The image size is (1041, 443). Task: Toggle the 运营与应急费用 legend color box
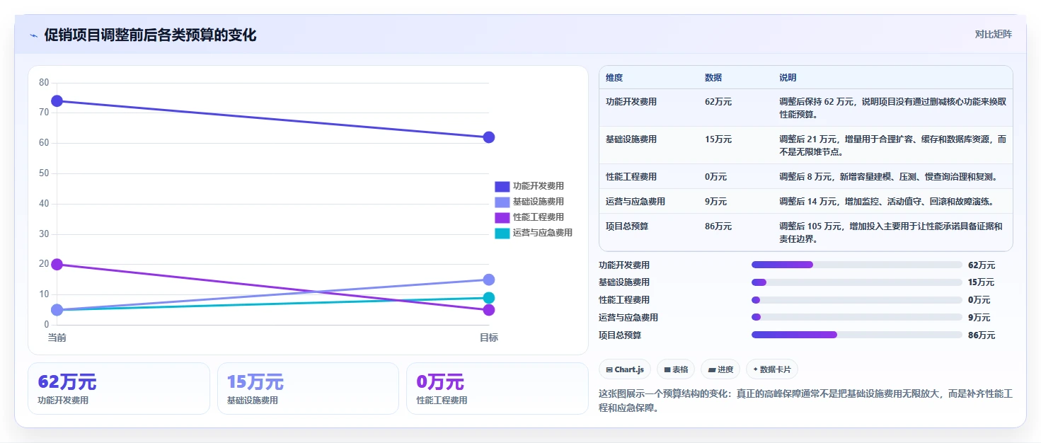(502, 233)
